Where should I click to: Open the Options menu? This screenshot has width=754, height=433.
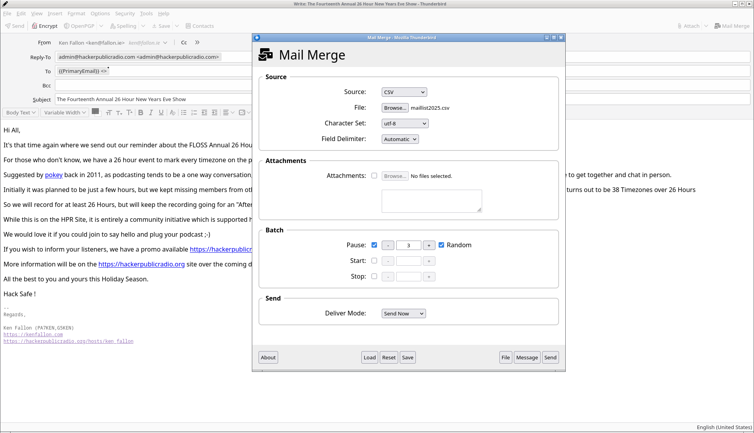[x=100, y=13]
